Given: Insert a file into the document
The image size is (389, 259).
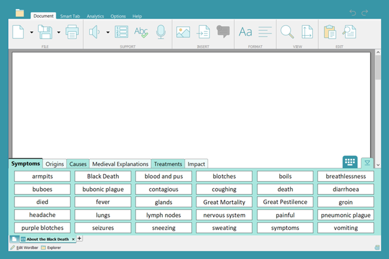Looking at the screenshot, I should tap(204, 32).
